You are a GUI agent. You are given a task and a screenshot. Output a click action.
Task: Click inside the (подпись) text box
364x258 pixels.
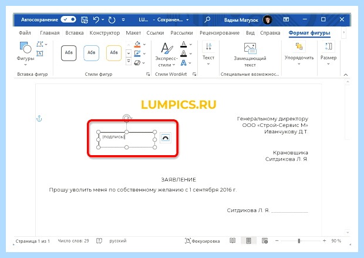click(x=126, y=140)
